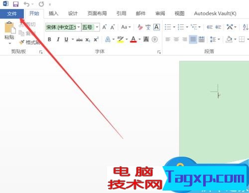The height and width of the screenshot is (193, 249).
Task: Open the 文件 (File) menu tab
Action: coord(12,13)
